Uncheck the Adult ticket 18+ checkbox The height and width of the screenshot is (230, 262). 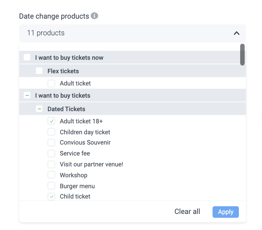51,121
